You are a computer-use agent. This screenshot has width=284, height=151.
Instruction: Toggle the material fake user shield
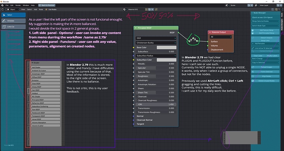pyautogui.click(x=147, y=9)
